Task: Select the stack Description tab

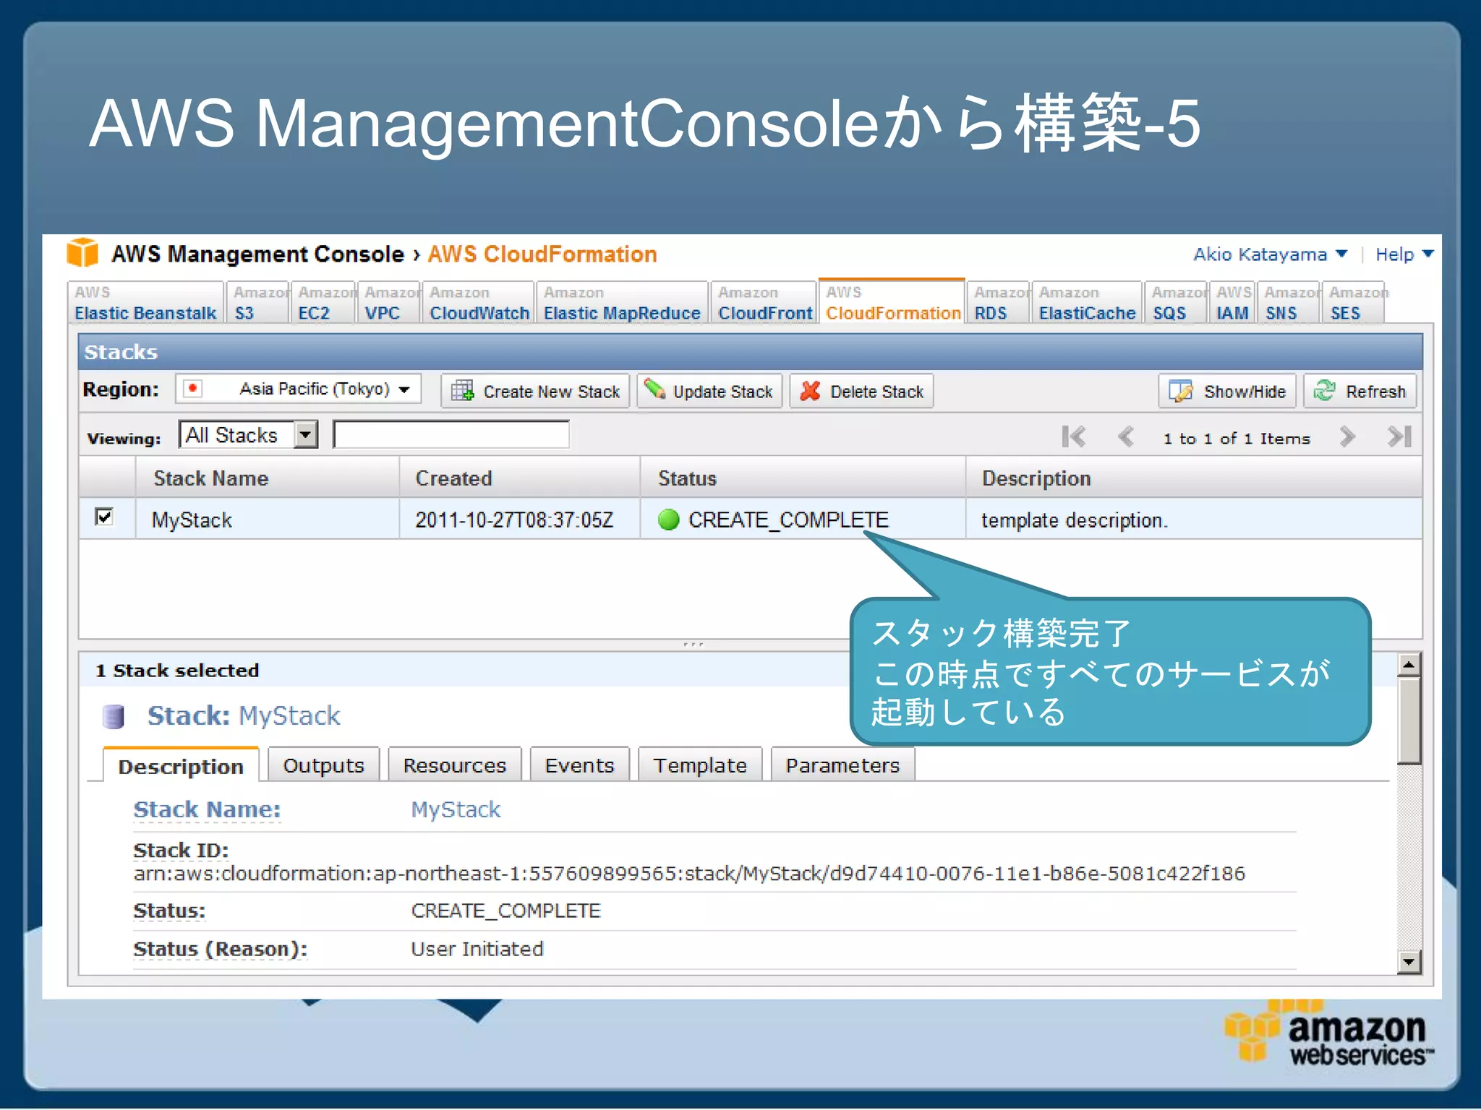Action: (x=181, y=765)
